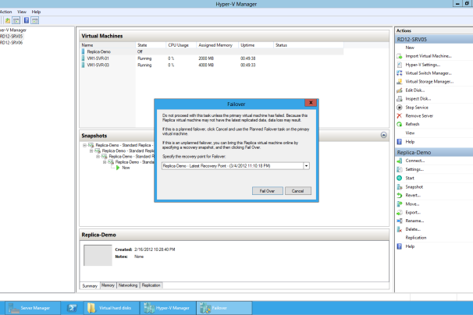The height and width of the screenshot is (315, 473).
Task: Select RD12-SRV05 in the left tree
Action: (11, 36)
